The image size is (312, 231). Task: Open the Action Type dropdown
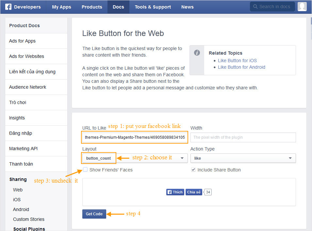[243, 158]
